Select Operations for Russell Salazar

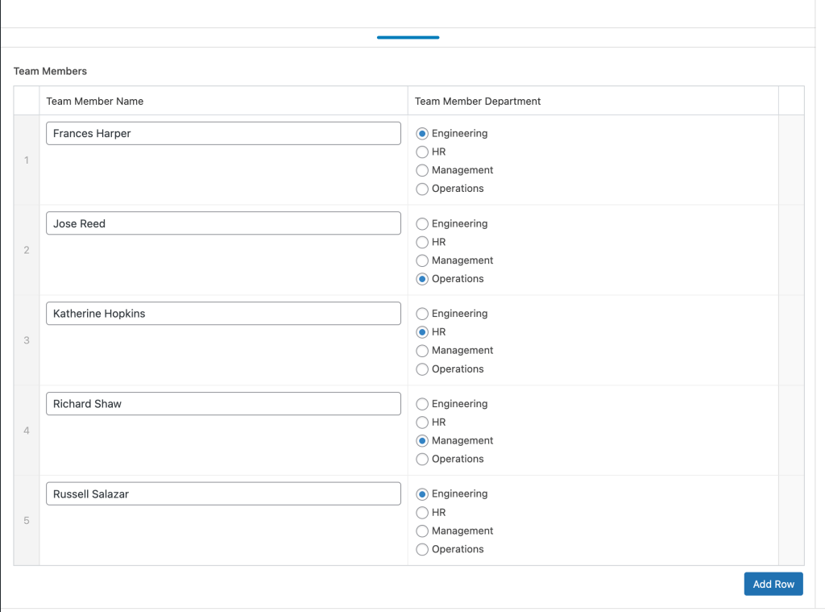[x=422, y=549]
